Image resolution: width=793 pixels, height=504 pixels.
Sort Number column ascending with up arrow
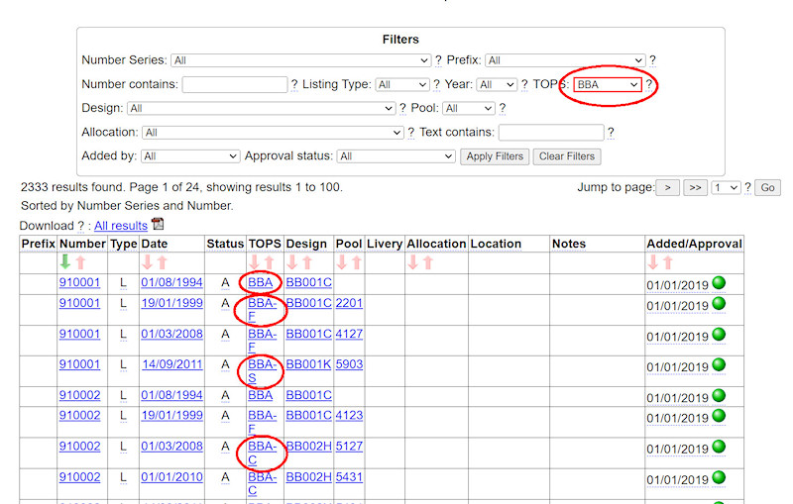point(81,262)
